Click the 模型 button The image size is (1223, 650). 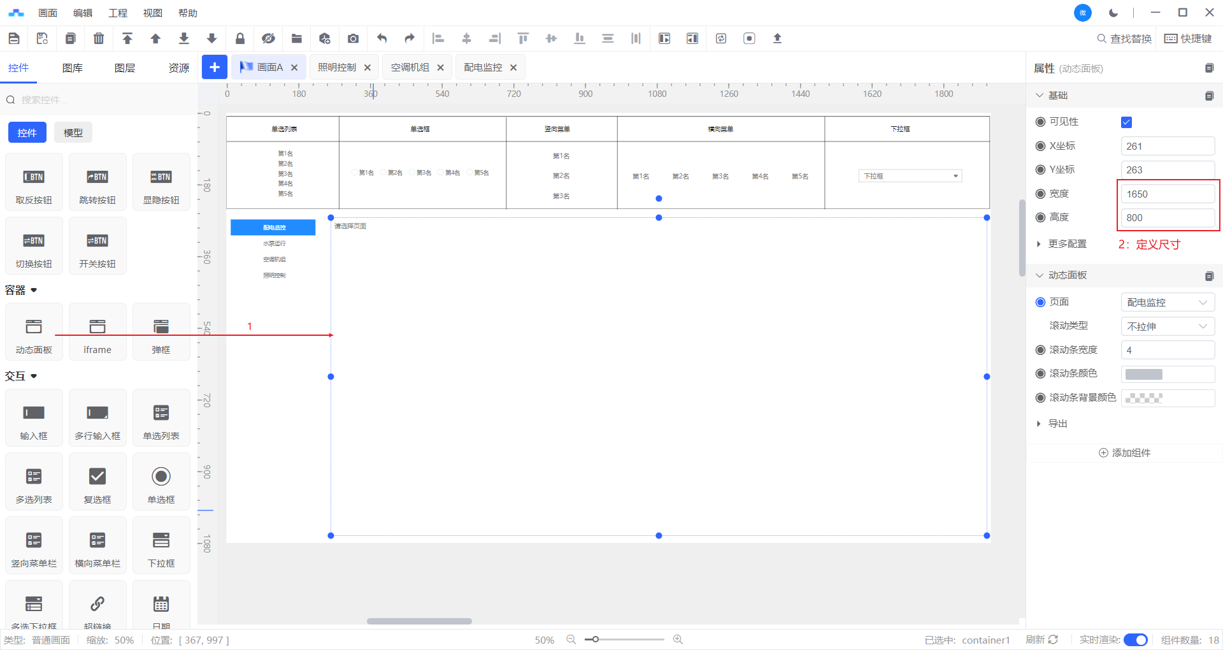[73, 133]
